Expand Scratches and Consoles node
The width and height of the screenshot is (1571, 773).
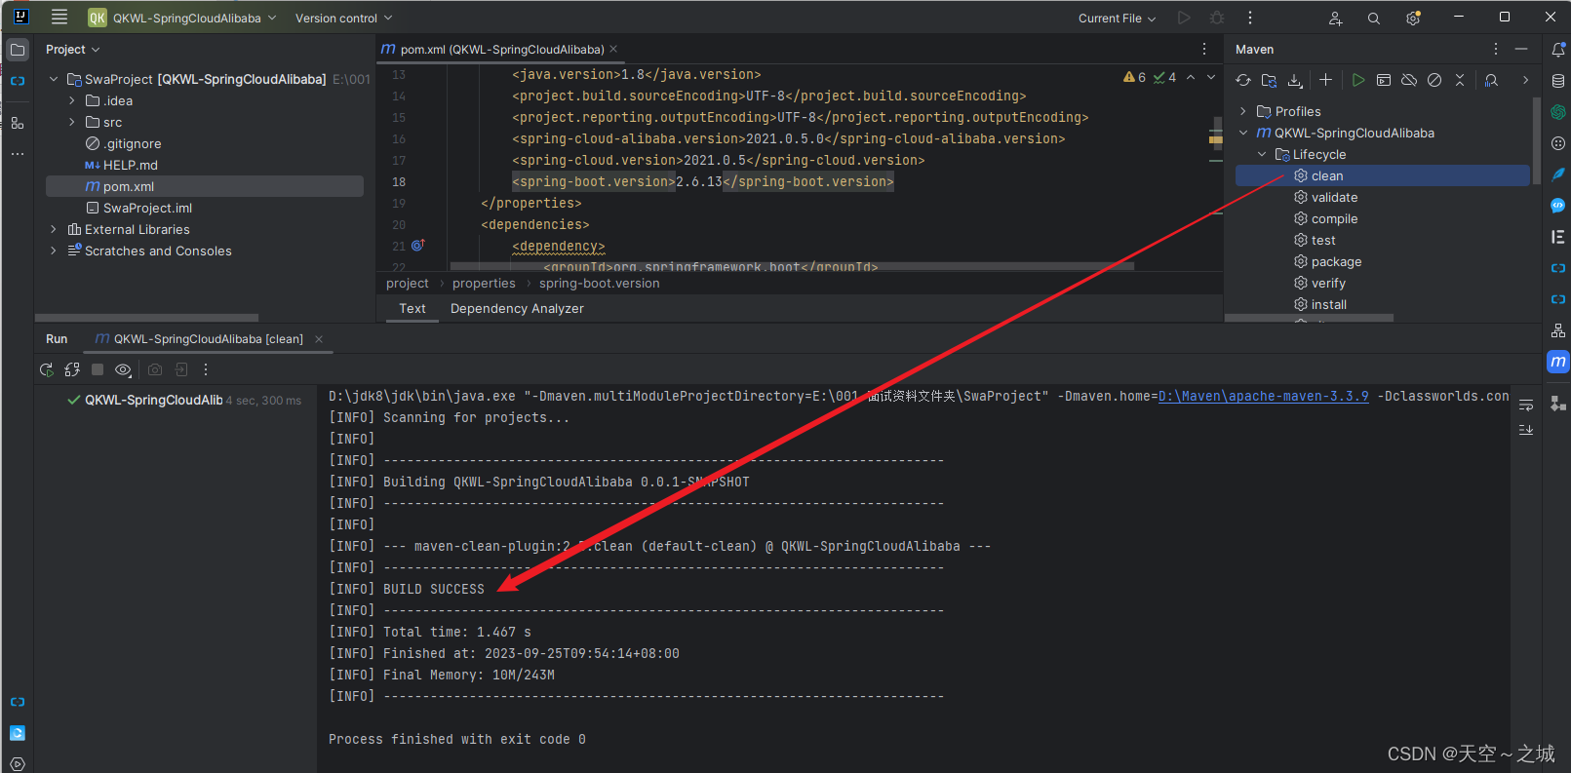pos(54,251)
